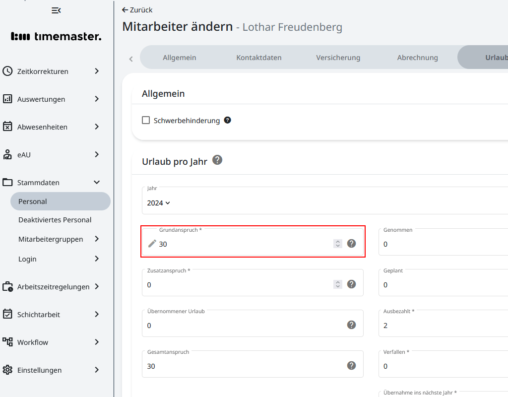Image resolution: width=508 pixels, height=397 pixels.
Task: Switch to the Kontaktdaten tab
Action: 259,58
